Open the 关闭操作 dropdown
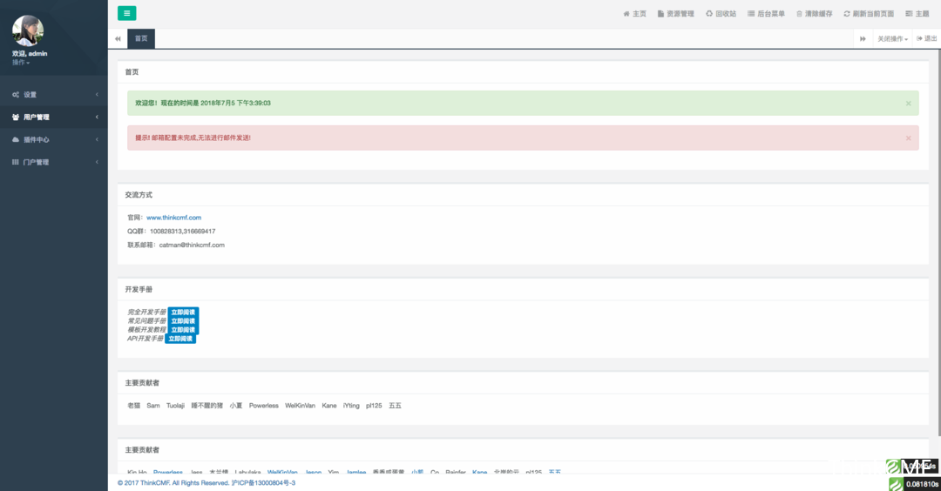Screen dimensions: 941x491 click(892, 39)
